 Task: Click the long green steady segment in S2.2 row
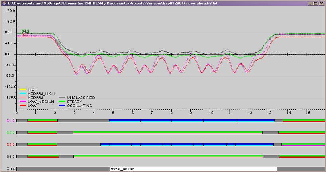pos(167,132)
